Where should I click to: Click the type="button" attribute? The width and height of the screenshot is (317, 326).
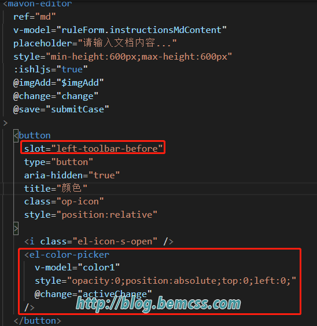tap(58, 162)
